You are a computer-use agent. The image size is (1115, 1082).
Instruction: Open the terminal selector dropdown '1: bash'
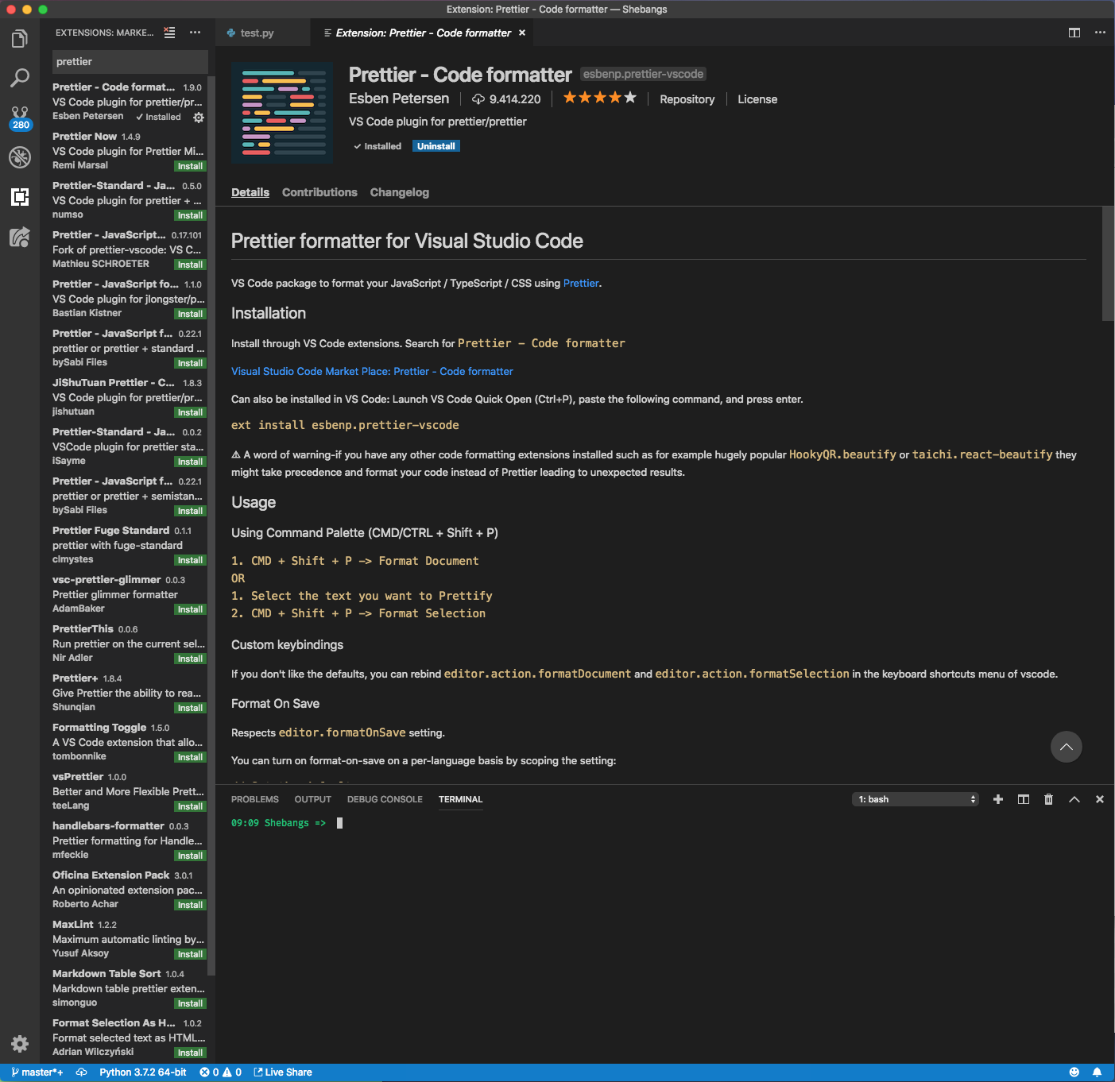[x=916, y=799]
